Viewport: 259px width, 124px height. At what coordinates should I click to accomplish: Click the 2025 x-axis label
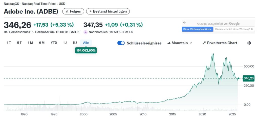tap(233, 114)
